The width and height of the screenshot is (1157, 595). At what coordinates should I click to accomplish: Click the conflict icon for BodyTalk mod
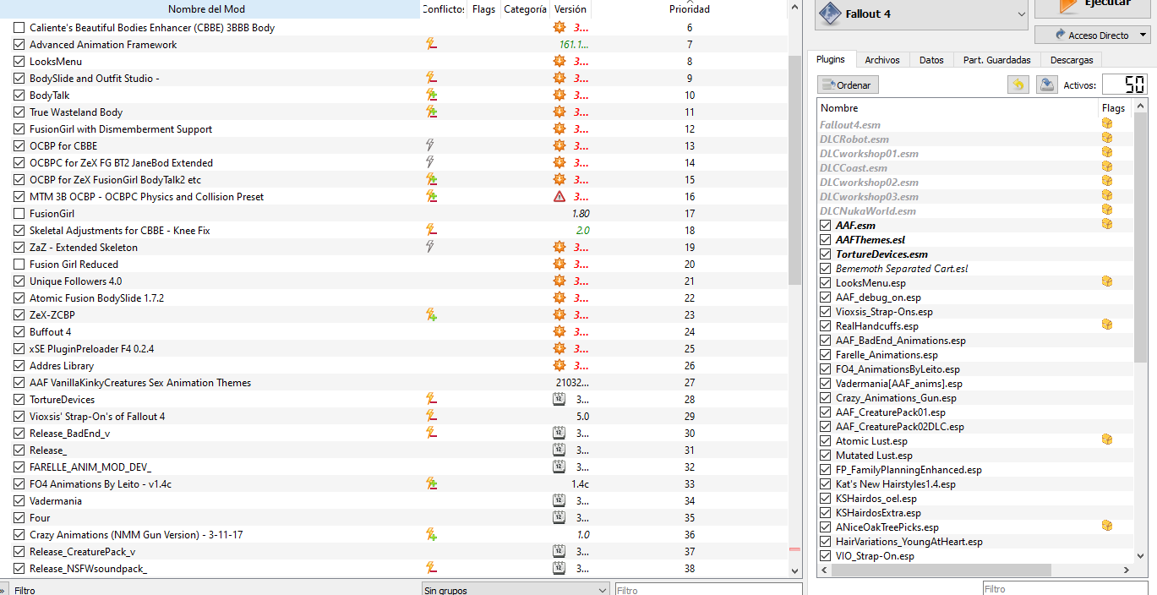[x=431, y=95]
